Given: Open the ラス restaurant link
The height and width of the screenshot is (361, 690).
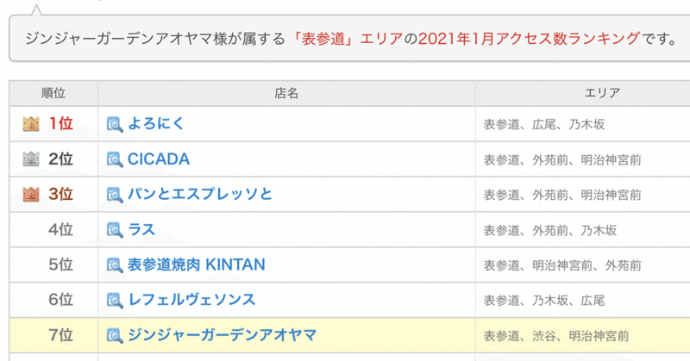Looking at the screenshot, I should (x=141, y=229).
